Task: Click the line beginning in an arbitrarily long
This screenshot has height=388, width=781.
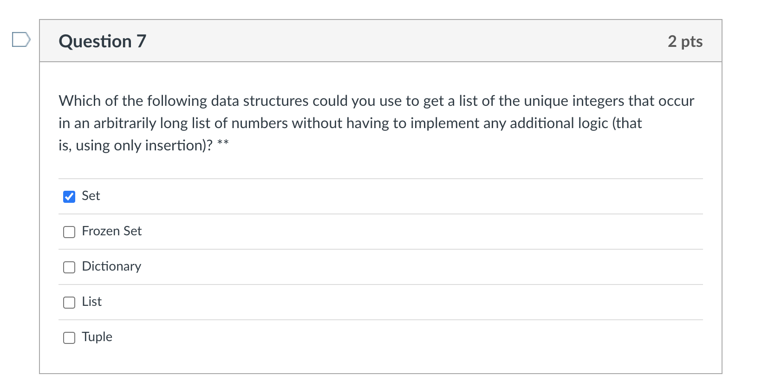Action: (350, 123)
